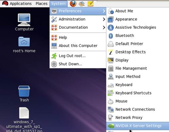
Task: Click the Default Printer icon
Action: pos(111,44)
